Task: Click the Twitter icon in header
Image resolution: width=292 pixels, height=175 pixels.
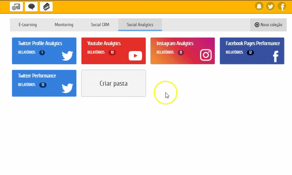Action: click(x=270, y=7)
